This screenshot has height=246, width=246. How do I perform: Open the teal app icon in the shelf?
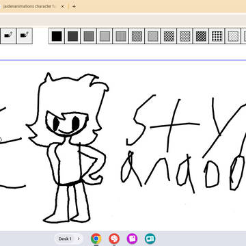pyautogui.click(x=150, y=238)
